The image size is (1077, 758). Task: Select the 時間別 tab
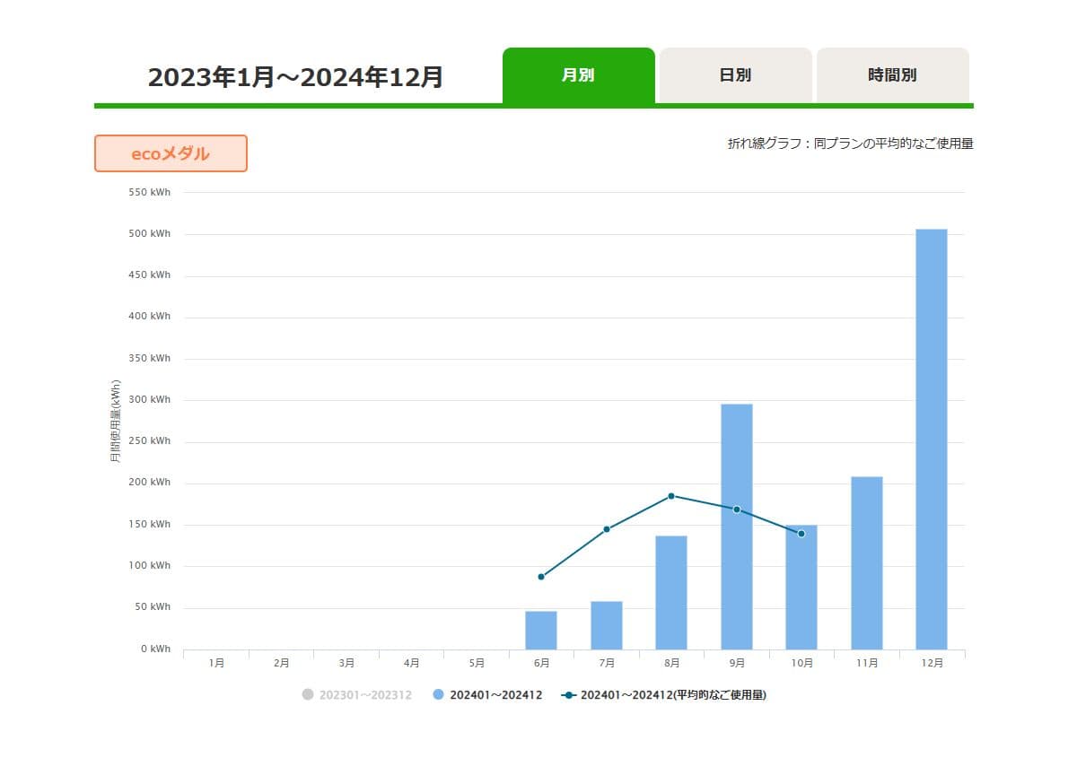[x=892, y=76]
